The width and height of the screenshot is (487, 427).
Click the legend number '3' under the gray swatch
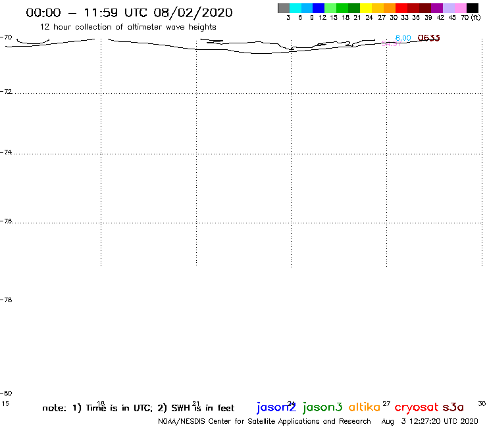(288, 18)
